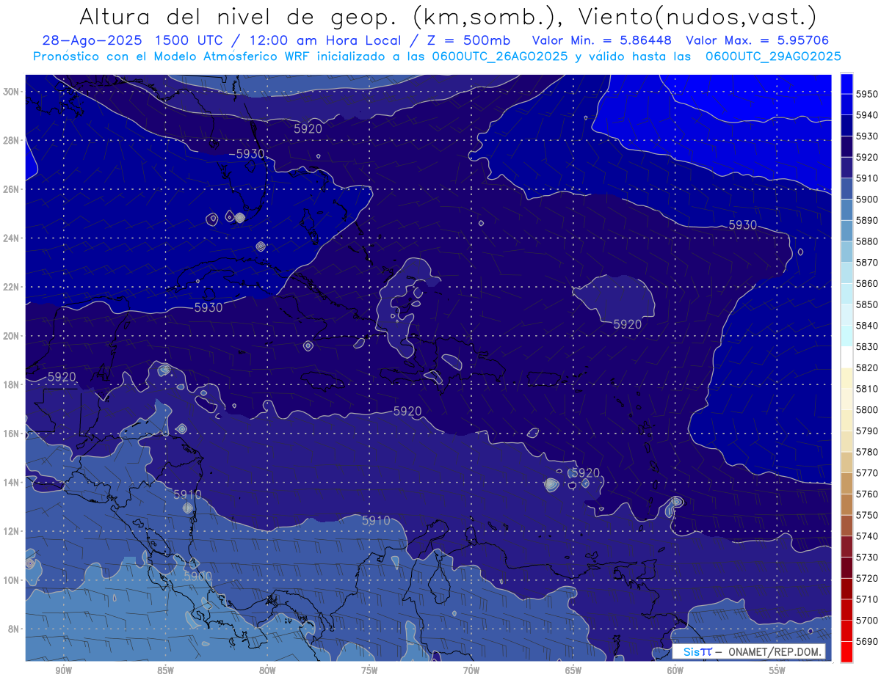Select the "1500 UTC" time text
Image resolution: width=881 pixels, height=680 pixels.
coord(191,41)
